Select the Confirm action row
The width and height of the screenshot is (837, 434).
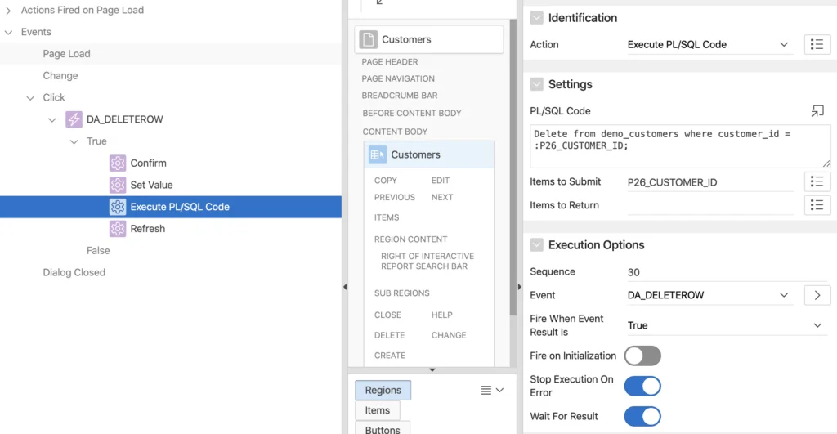tap(171, 163)
